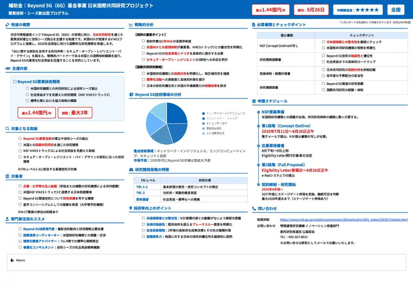Click the 応募資格審査 schedule heading
Image resolution: width=413 pixels, height=292 pixels.
273,146
